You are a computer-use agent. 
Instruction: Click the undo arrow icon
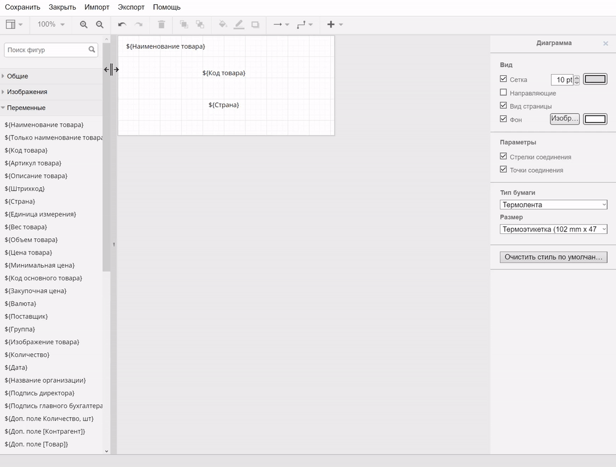point(122,25)
